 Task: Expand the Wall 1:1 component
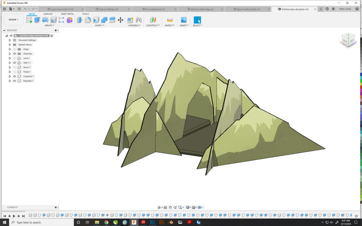10,63
